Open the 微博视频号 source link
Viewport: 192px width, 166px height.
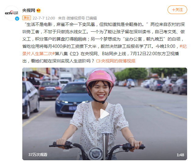point(75,18)
